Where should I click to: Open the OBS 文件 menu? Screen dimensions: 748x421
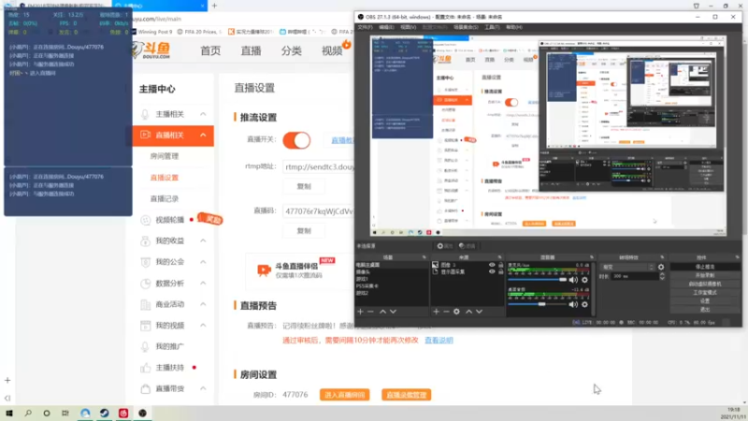pyautogui.click(x=365, y=27)
